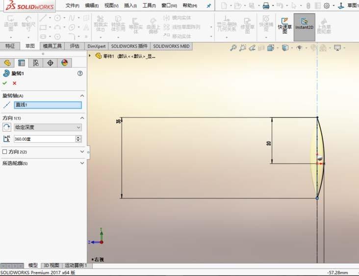Select the Line sketch tool
Screen dimensions: 359x276
[43, 18]
